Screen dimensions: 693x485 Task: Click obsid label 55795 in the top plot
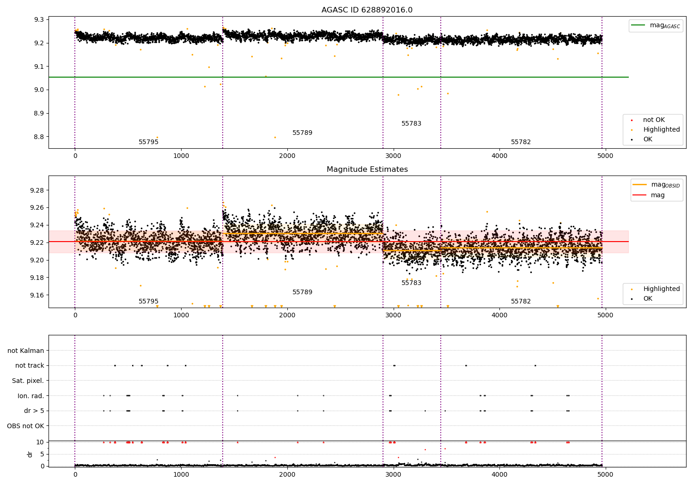pos(148,142)
